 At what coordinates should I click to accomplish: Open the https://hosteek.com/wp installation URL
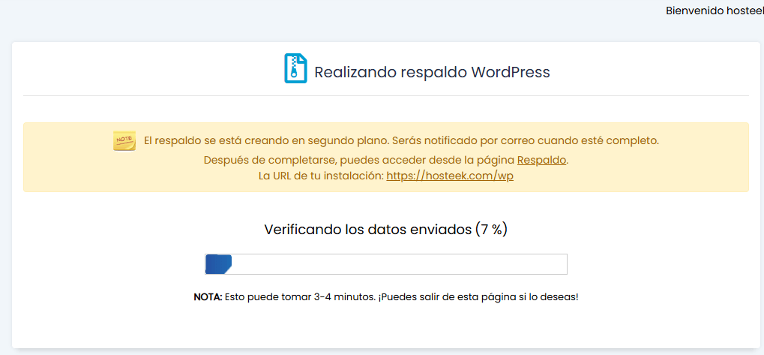[450, 176]
